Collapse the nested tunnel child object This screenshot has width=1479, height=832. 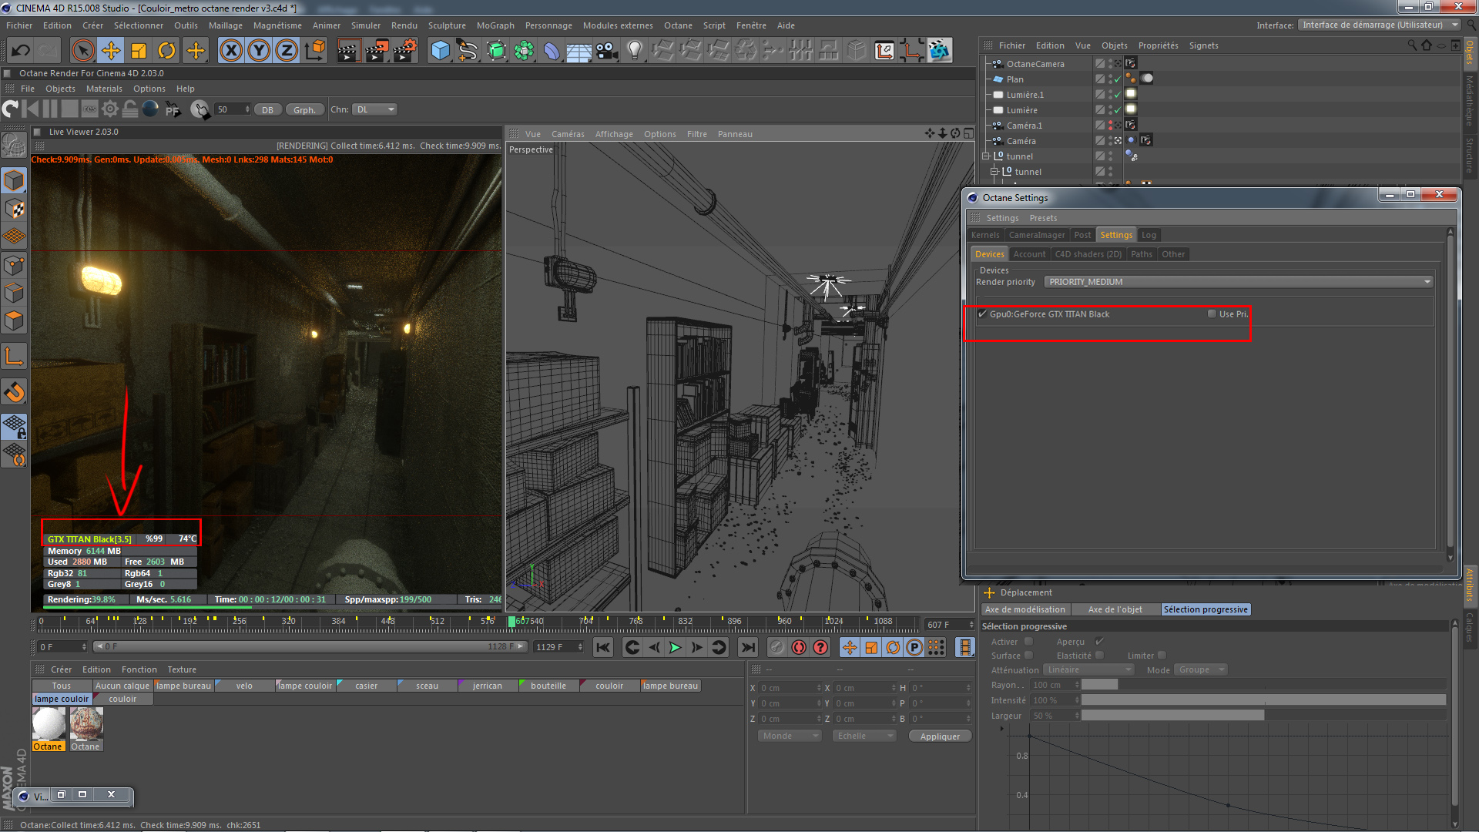pyautogui.click(x=994, y=172)
